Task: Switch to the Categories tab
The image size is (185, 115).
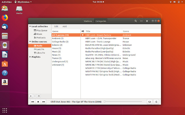Action: (x=101, y=21)
